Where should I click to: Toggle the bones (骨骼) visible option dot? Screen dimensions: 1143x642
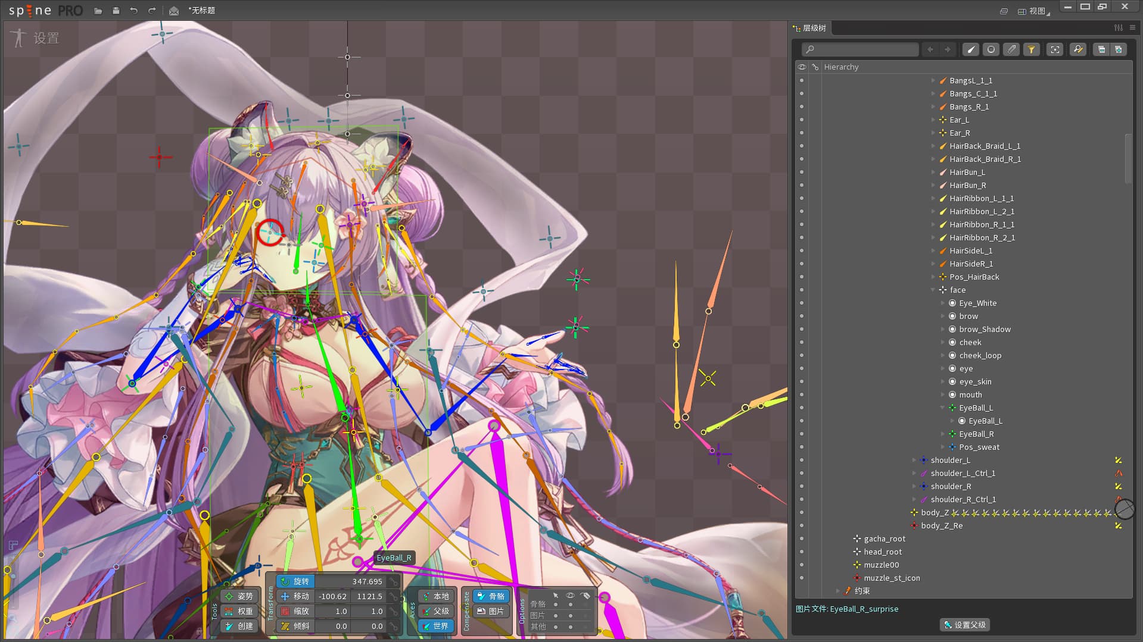(x=571, y=605)
